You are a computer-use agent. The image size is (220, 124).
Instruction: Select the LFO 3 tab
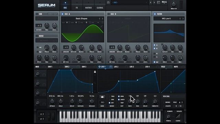pos(132,67)
